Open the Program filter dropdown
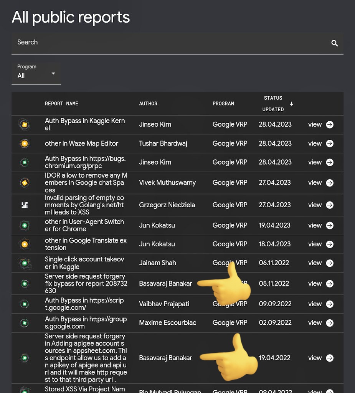 36,73
